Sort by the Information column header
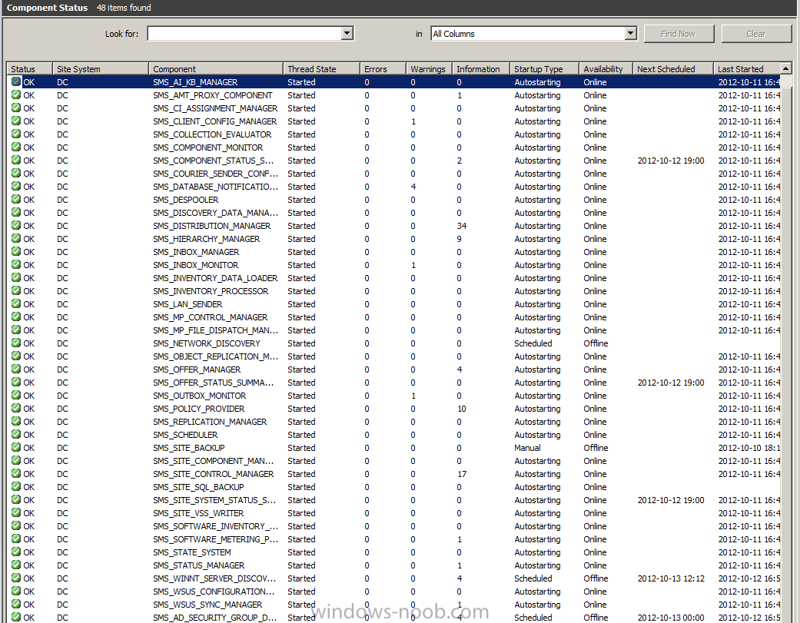This screenshot has height=623, width=800. [480, 69]
